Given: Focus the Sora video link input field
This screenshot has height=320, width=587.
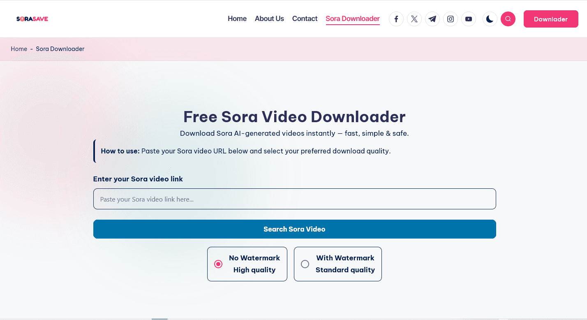Looking at the screenshot, I should pos(294,199).
